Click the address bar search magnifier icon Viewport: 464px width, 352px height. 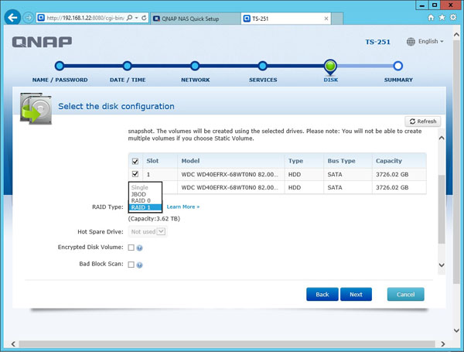pos(129,18)
